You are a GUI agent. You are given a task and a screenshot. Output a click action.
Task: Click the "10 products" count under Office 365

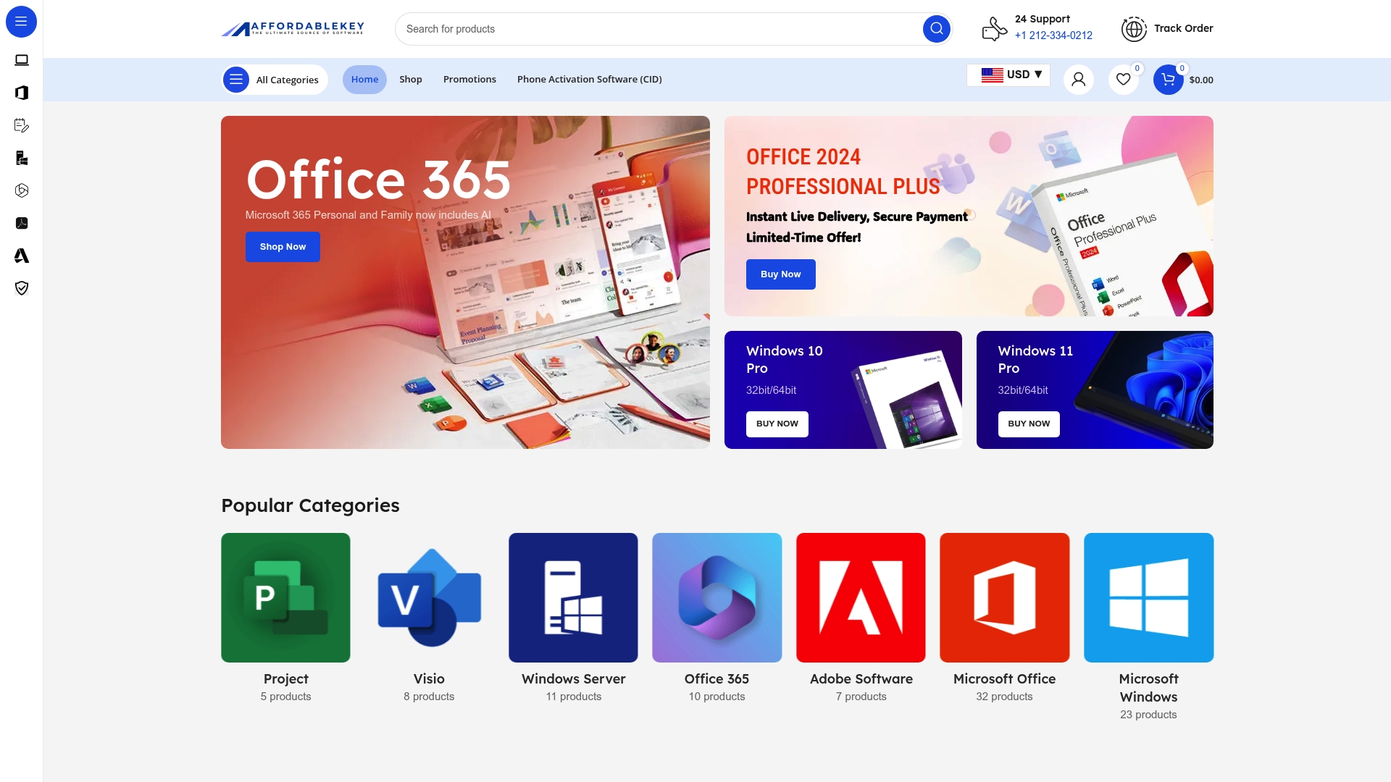[x=717, y=697]
